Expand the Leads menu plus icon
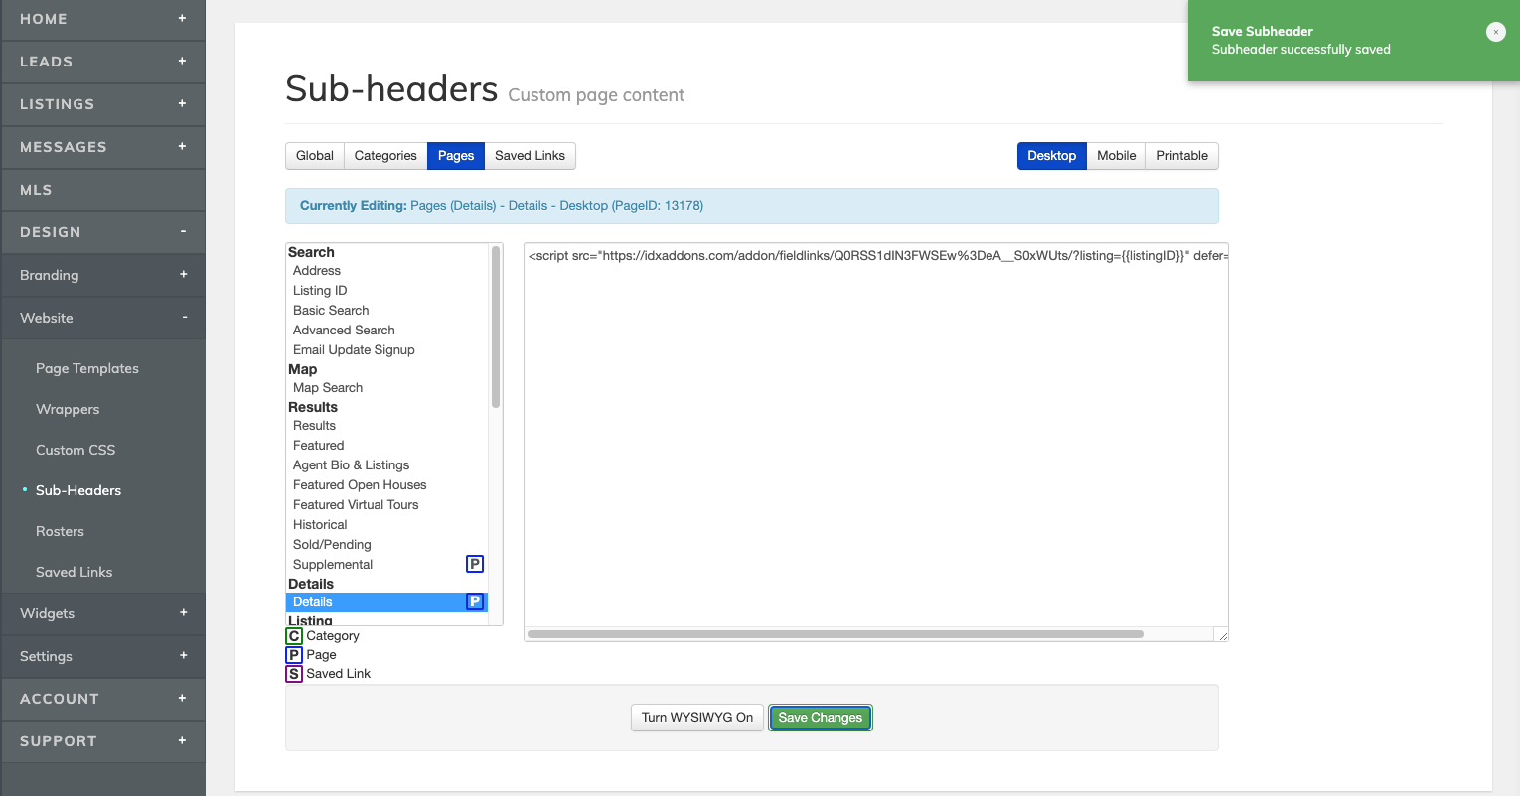The width and height of the screenshot is (1520, 796). coord(182,62)
